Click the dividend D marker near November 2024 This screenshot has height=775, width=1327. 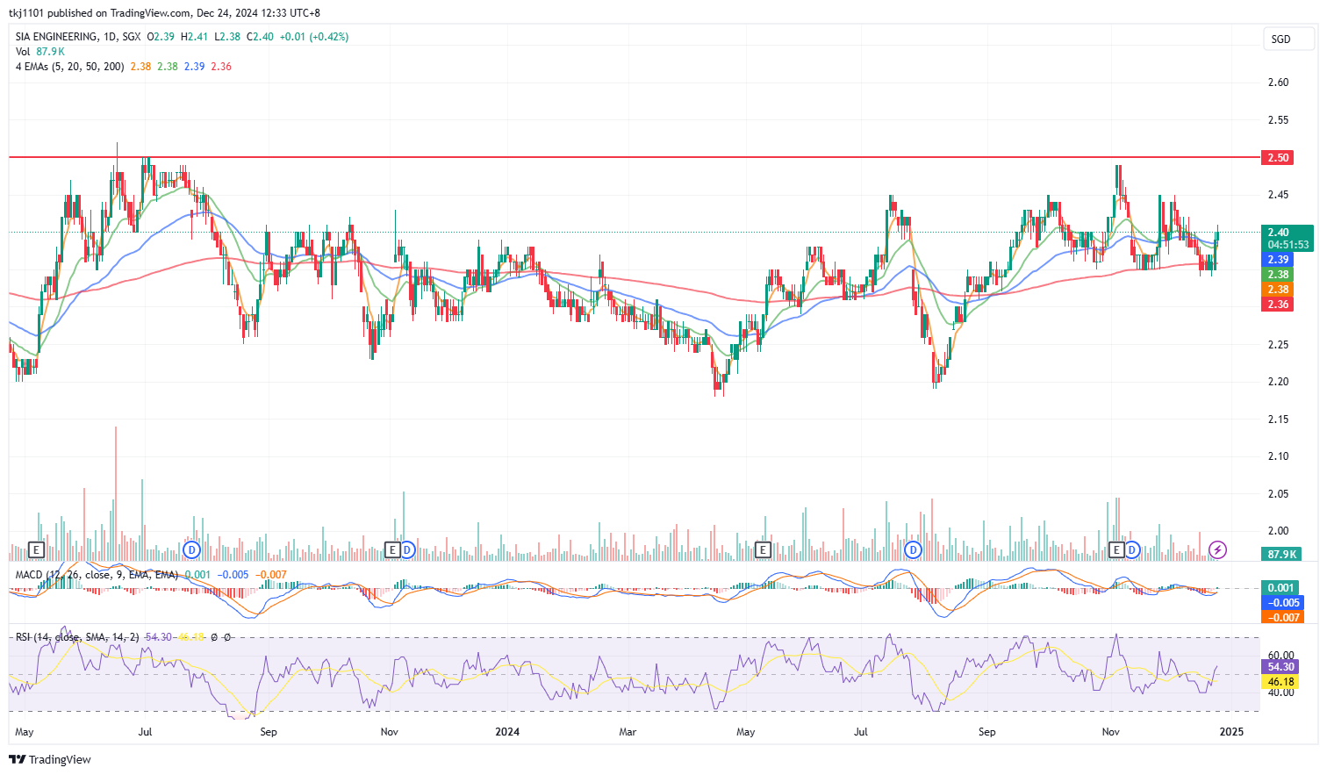coord(1132,550)
